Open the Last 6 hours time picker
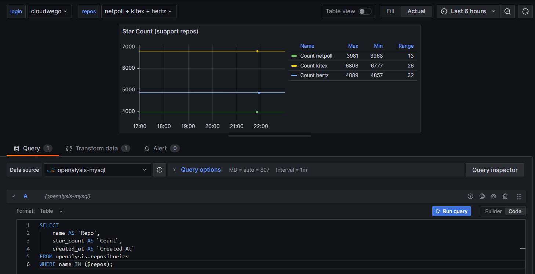 coord(468,11)
